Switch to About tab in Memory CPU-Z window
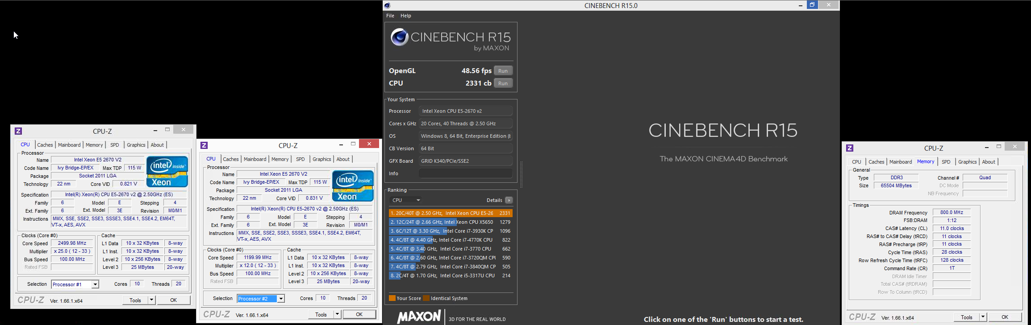This screenshot has width=1031, height=325. point(989,162)
